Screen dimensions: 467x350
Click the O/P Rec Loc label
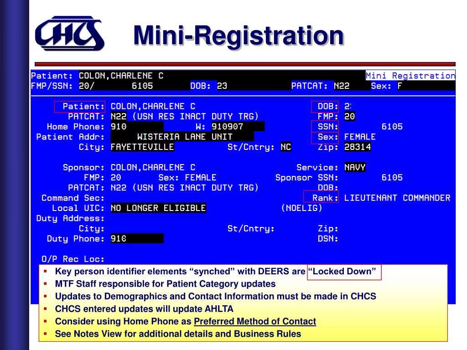pyautogui.click(x=73, y=259)
